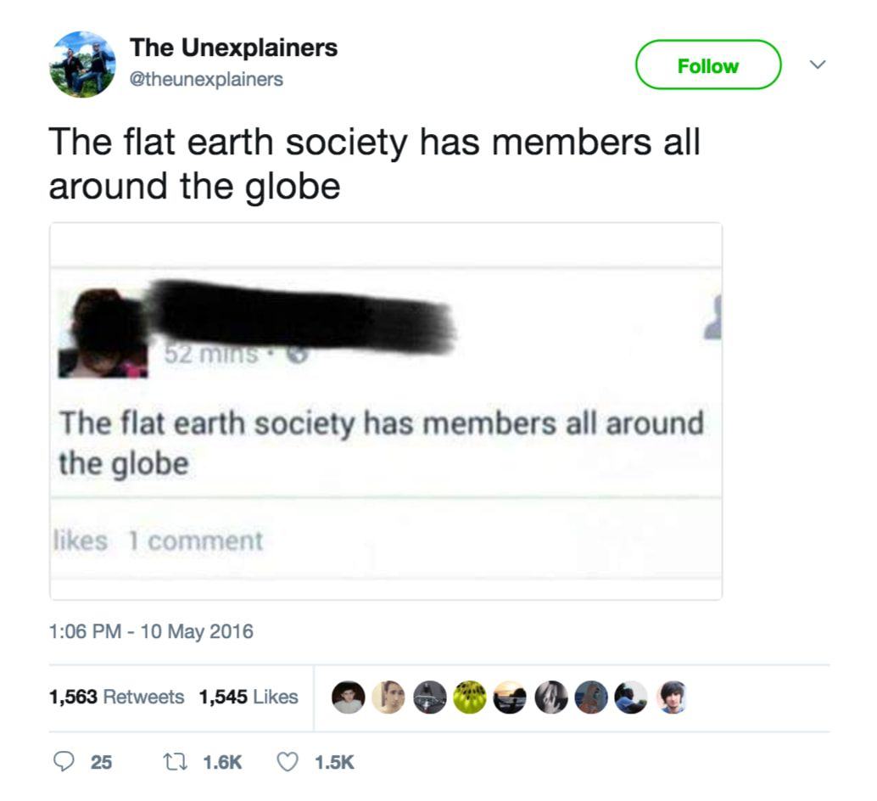Click the green-yellow liker avatar

(470, 697)
